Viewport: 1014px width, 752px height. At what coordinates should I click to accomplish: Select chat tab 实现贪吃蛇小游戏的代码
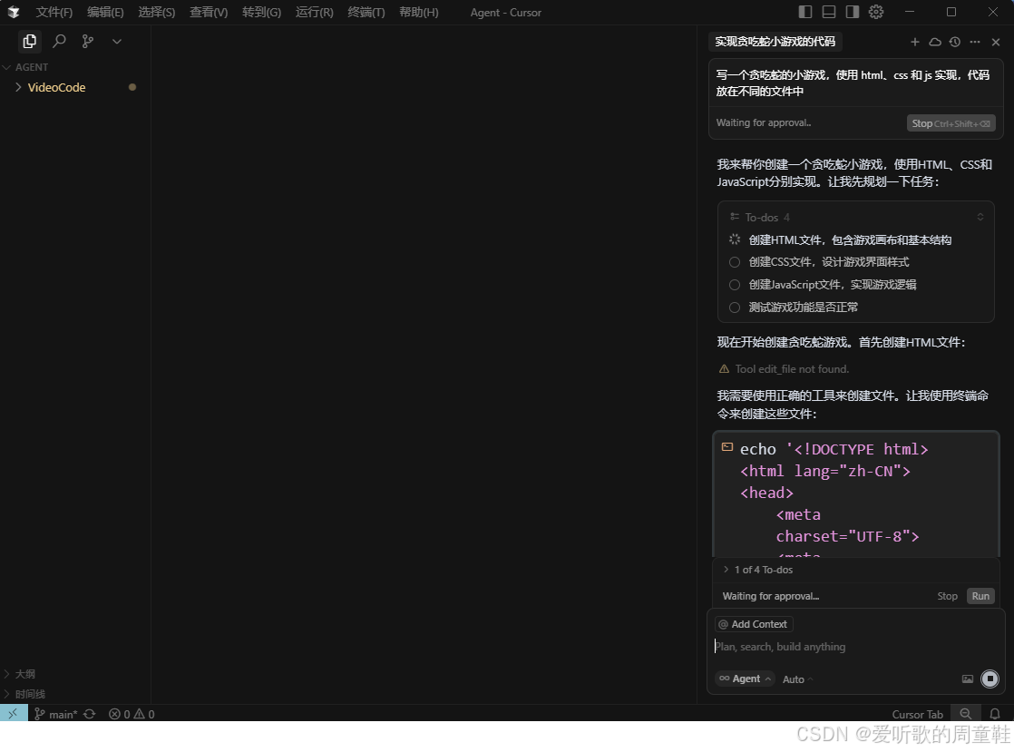pos(775,42)
